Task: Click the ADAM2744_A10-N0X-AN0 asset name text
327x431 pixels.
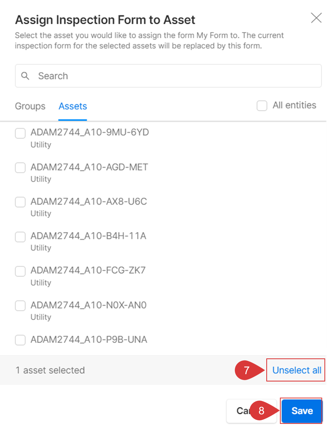Action: (x=89, y=305)
